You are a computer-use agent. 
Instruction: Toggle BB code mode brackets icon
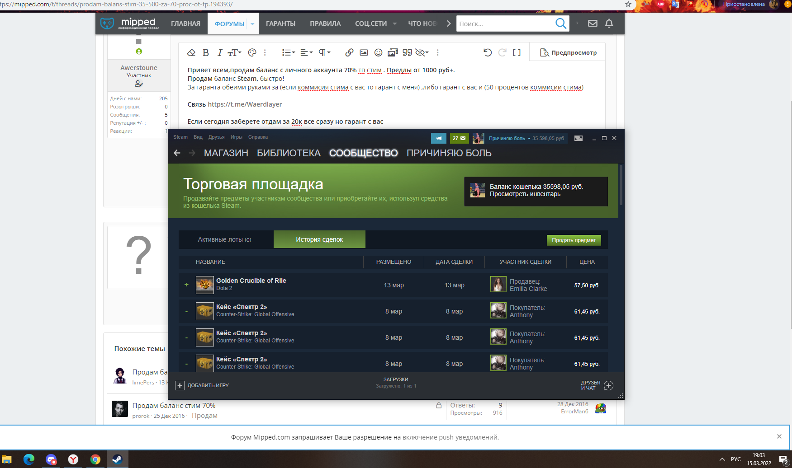(517, 53)
